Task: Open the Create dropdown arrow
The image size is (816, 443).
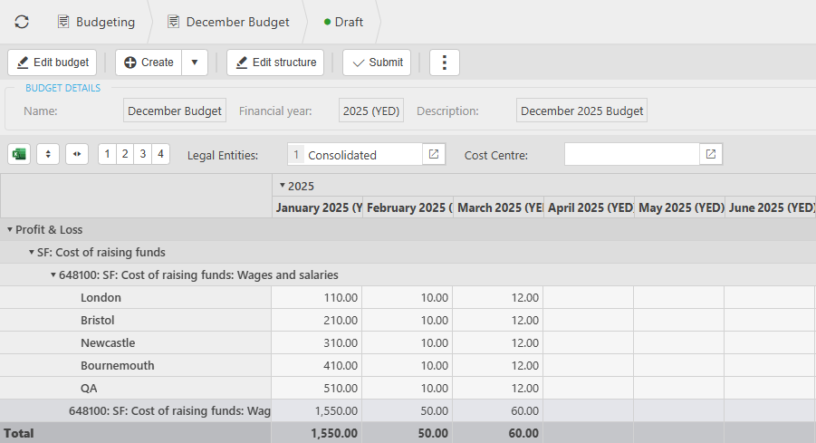Action: [195, 63]
